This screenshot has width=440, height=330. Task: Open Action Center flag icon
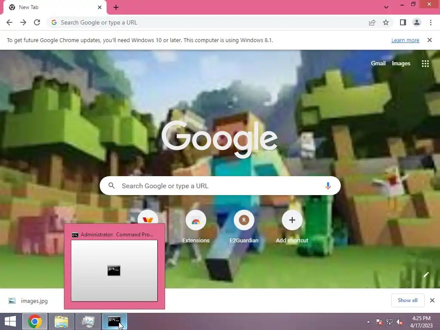pyautogui.click(x=379, y=322)
